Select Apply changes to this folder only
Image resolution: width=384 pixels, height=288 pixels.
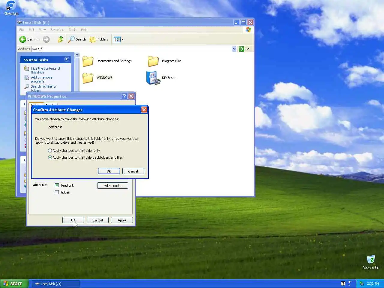(74, 151)
